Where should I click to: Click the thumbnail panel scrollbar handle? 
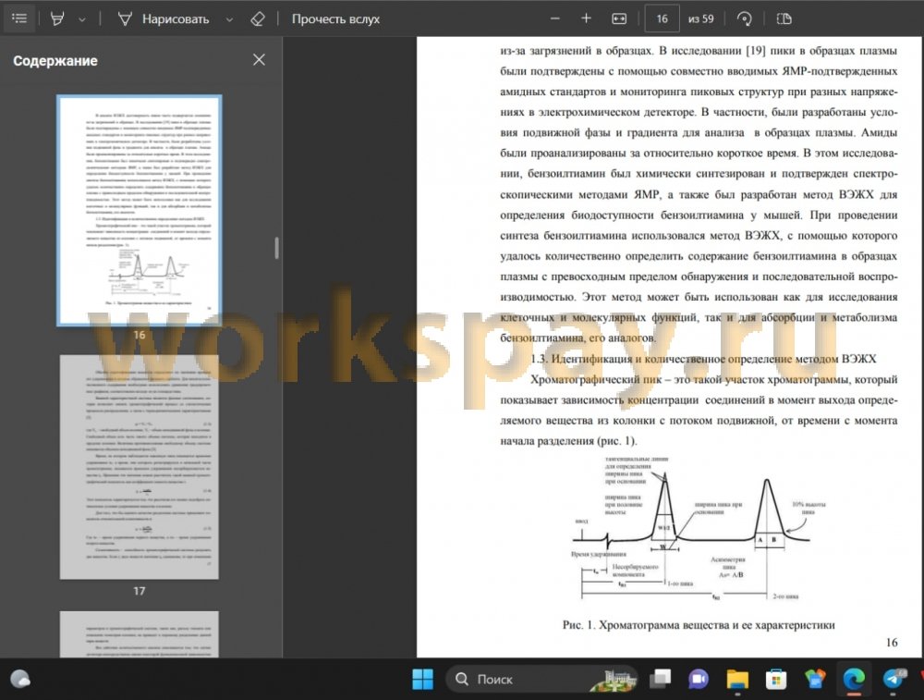coord(276,248)
